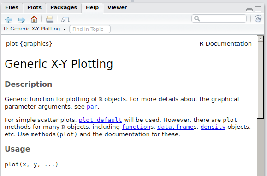Maximize the Help pane
The width and height of the screenshot is (267, 176).
tap(258, 8)
